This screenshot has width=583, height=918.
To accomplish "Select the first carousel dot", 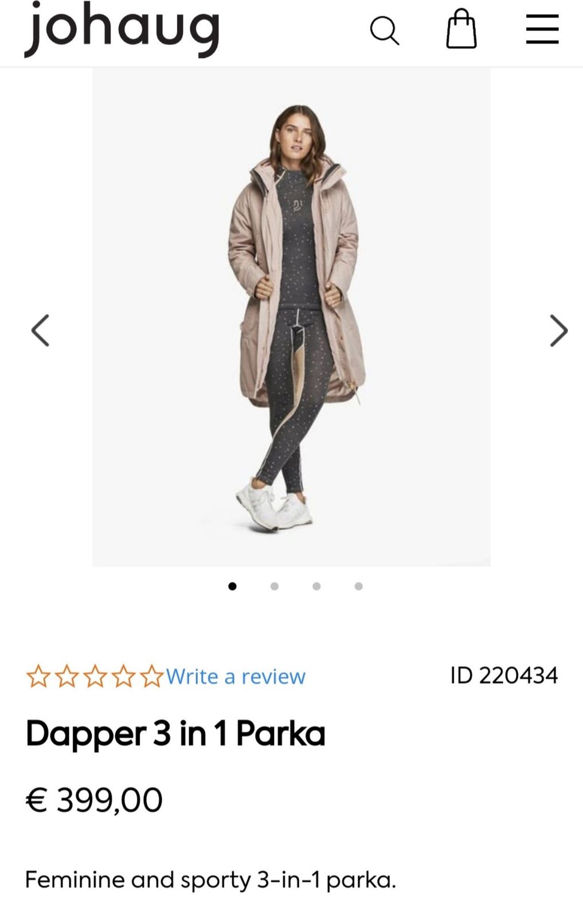I will (x=232, y=586).
